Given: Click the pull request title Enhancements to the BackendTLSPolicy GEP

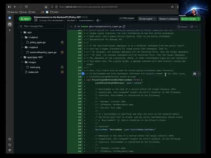Looking at the screenshot, I should (x=57, y=17).
